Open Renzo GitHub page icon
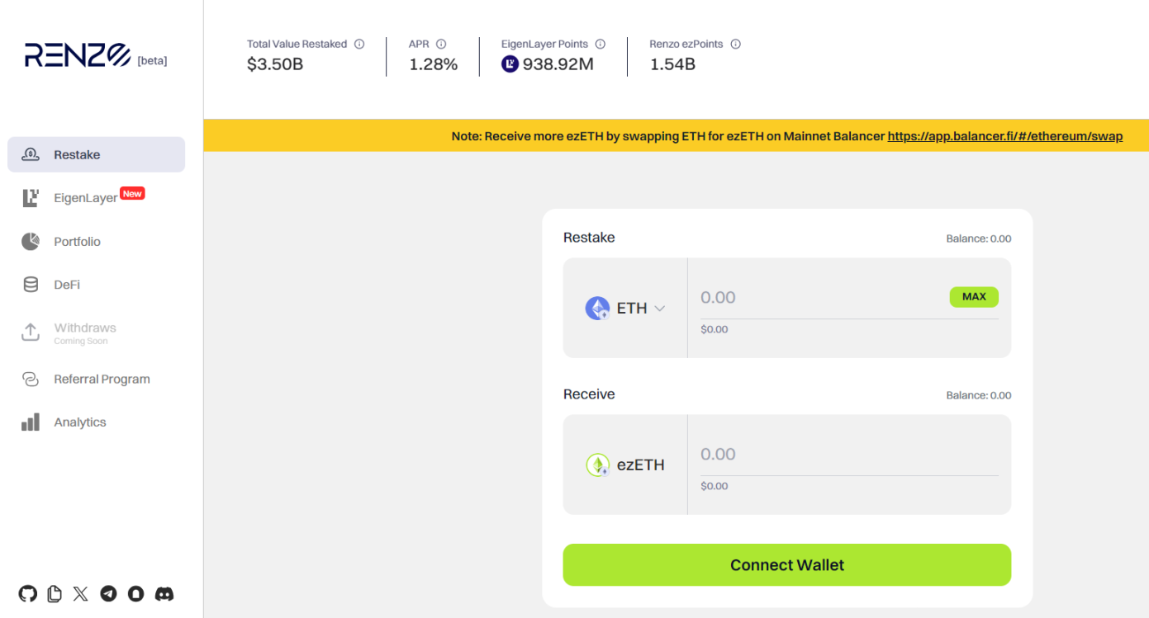This screenshot has height=618, width=1149. pos(28,594)
